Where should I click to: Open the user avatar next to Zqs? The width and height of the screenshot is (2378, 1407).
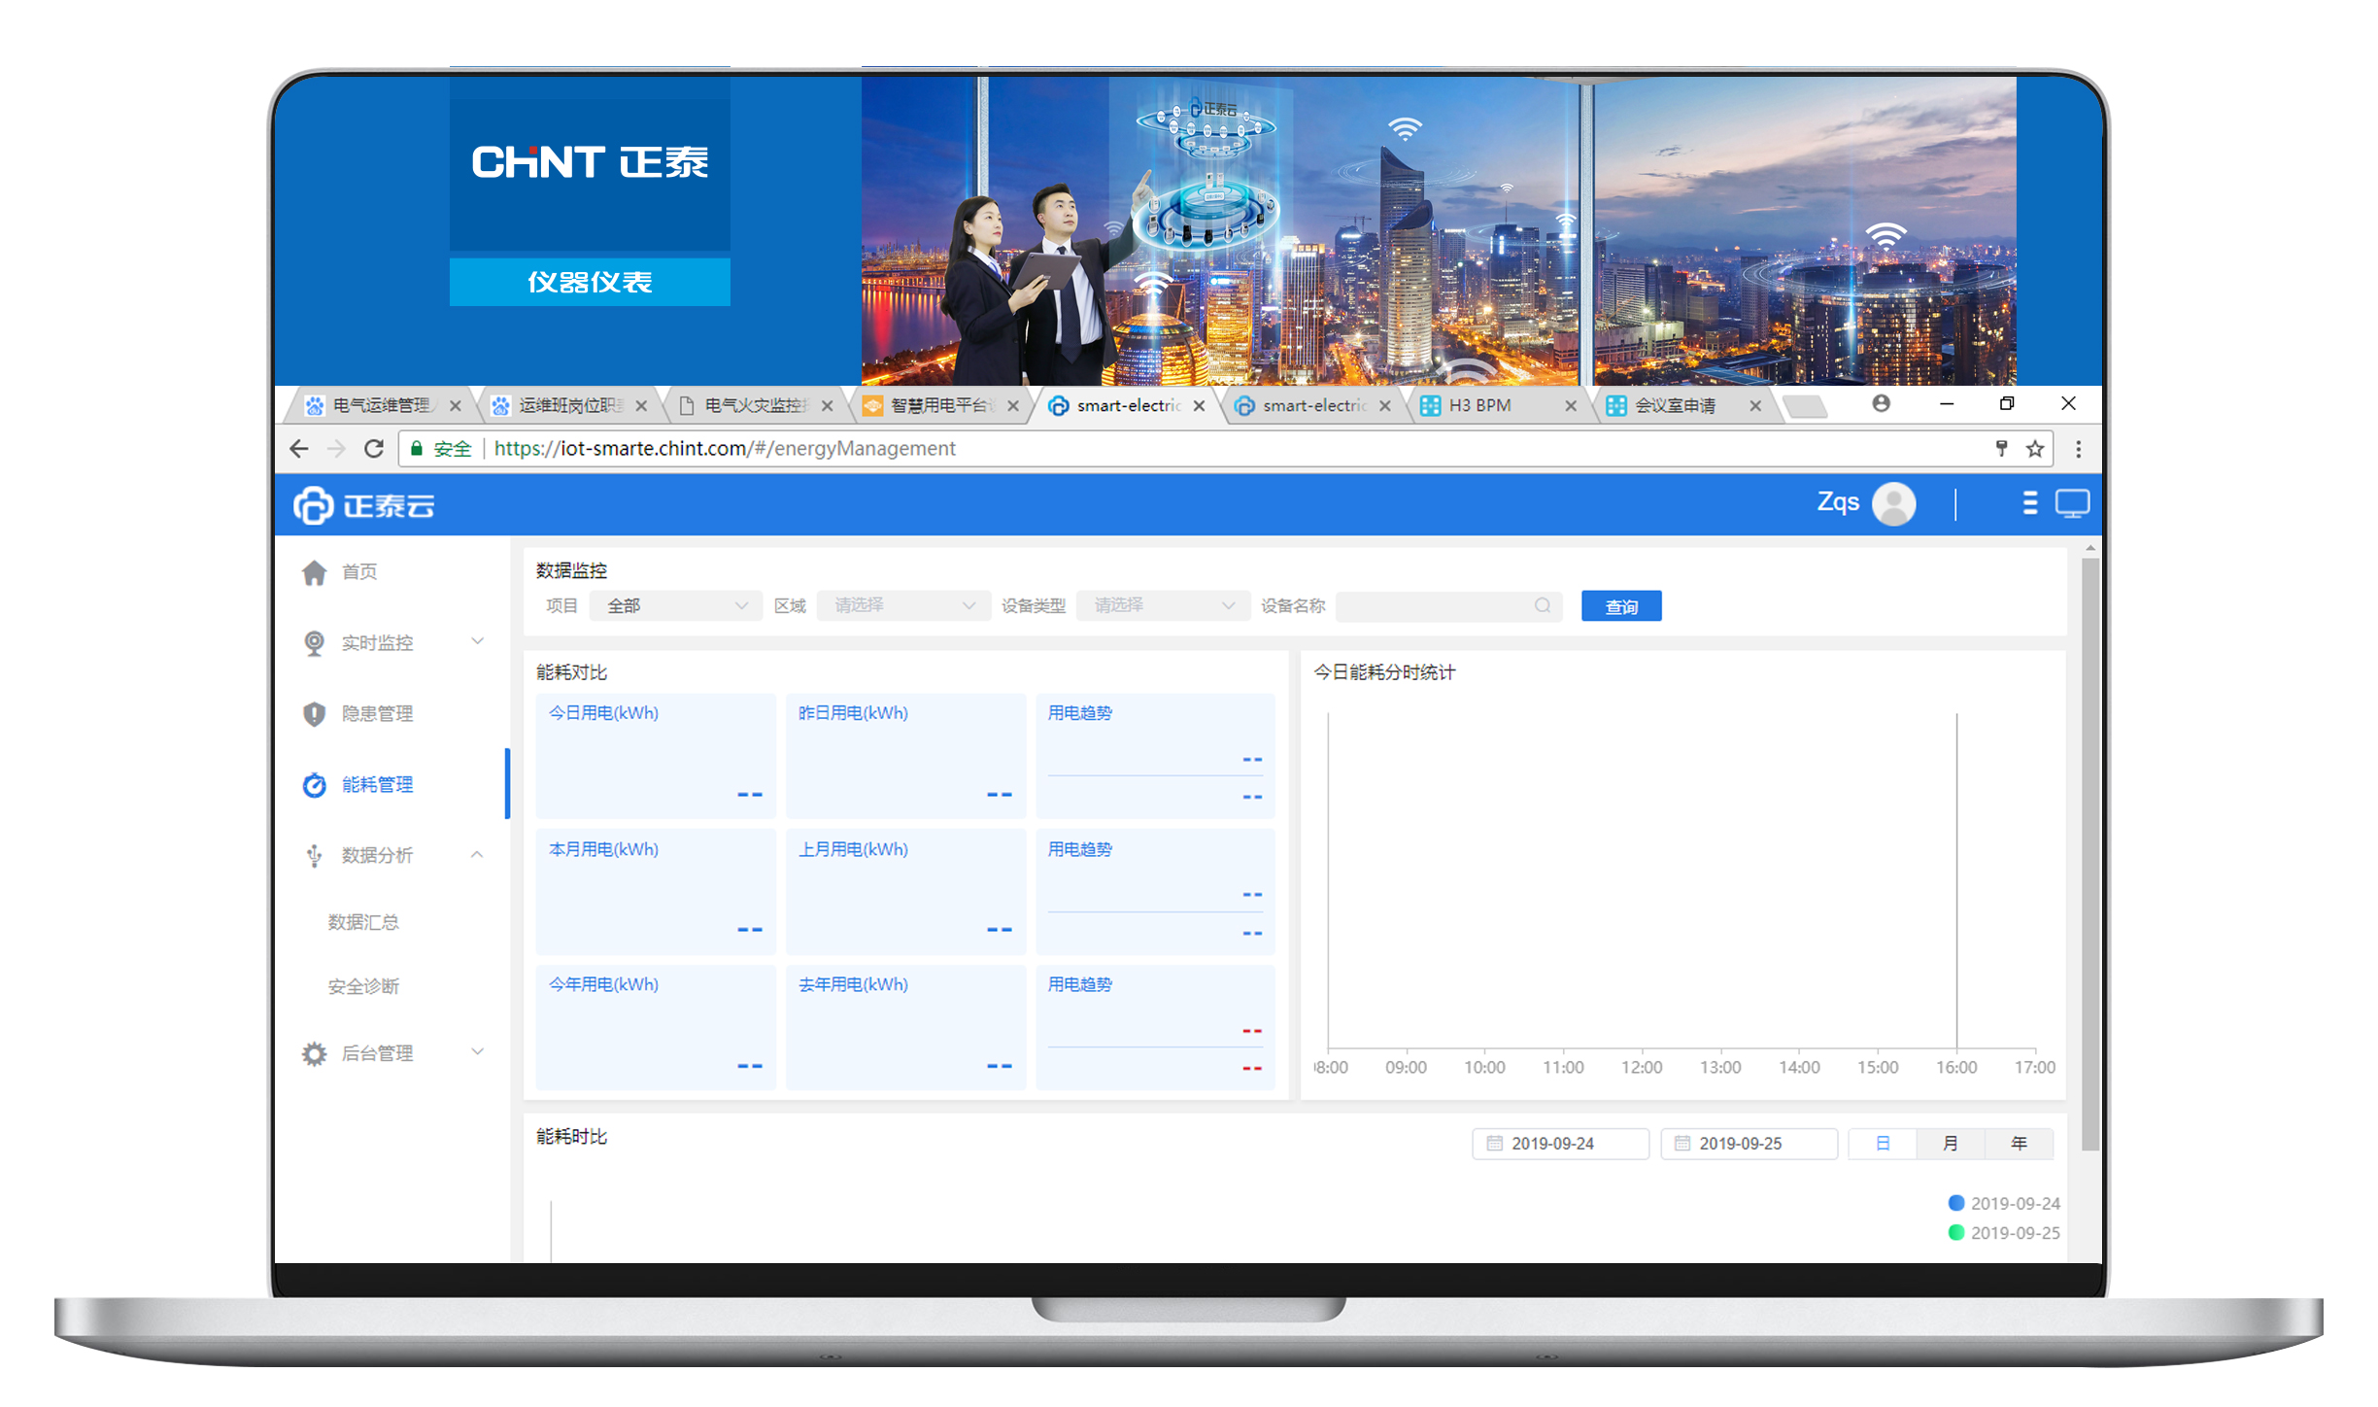click(x=1893, y=504)
